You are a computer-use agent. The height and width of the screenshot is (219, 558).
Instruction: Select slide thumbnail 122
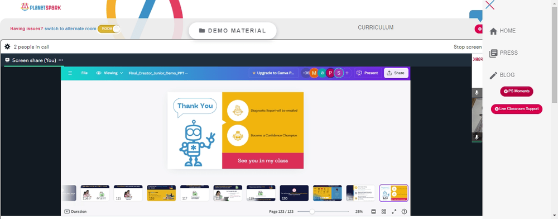tap(360, 193)
